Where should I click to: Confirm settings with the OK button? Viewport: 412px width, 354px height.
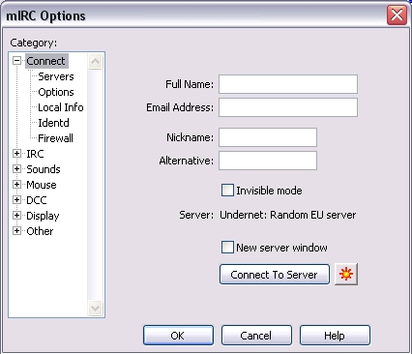178,336
